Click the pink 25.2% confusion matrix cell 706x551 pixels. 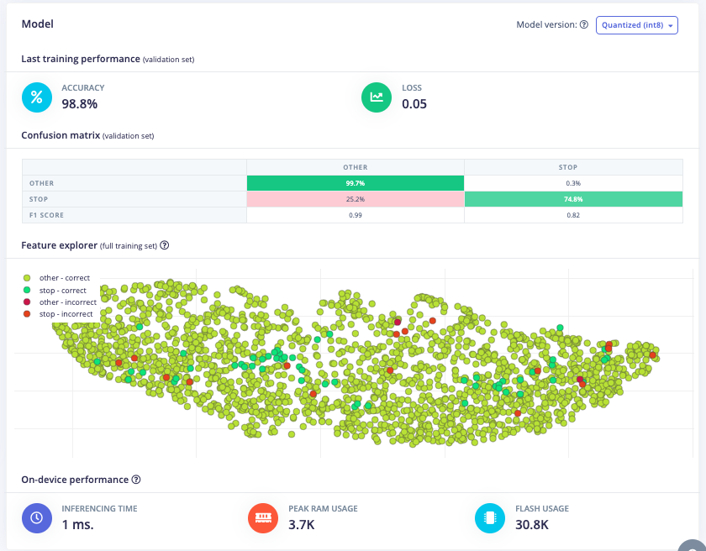coord(355,199)
